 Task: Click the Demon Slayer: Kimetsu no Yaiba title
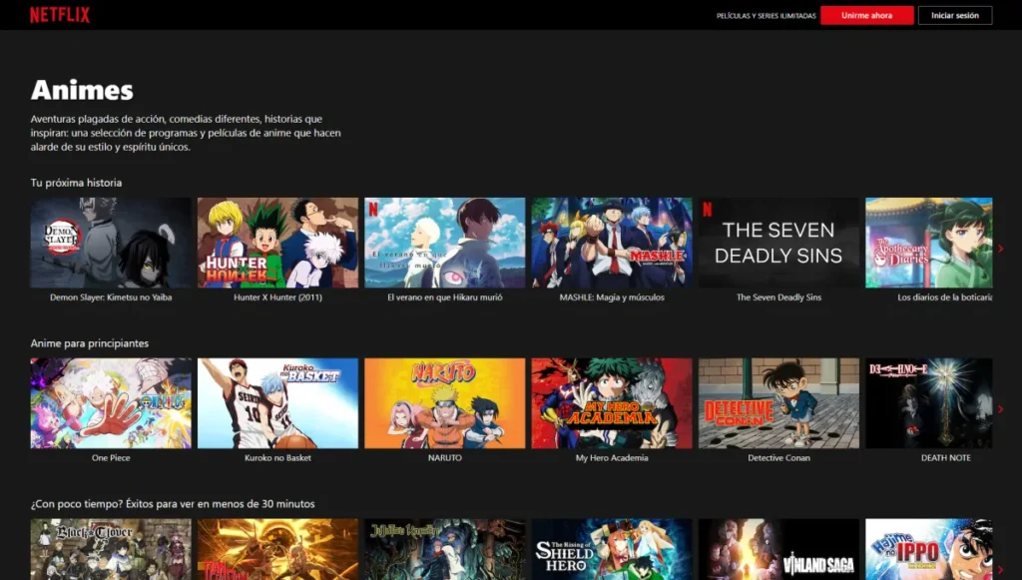pos(111,297)
